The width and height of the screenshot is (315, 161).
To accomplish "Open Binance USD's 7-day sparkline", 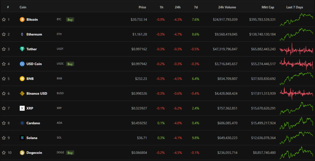I will [296, 94].
